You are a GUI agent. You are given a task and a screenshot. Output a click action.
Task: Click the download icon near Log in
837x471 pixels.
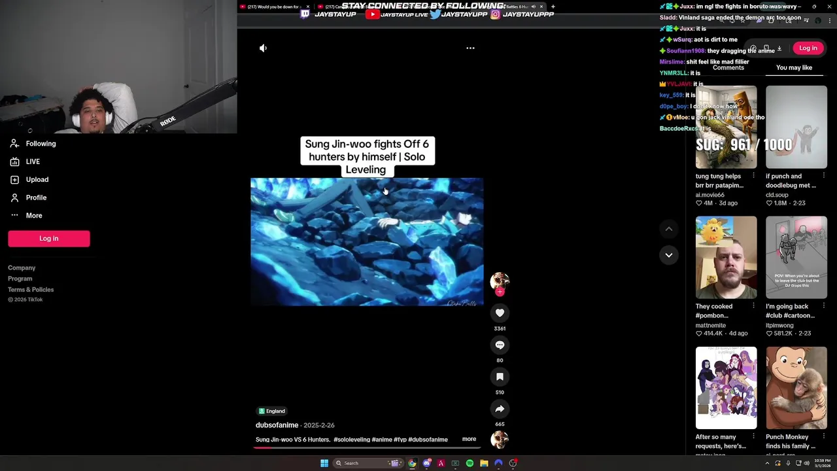[x=779, y=48]
